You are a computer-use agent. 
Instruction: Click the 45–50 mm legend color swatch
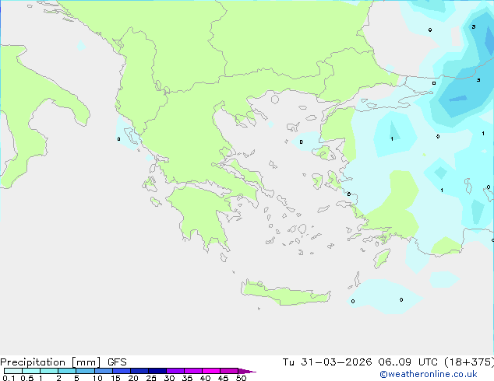pos(229,371)
